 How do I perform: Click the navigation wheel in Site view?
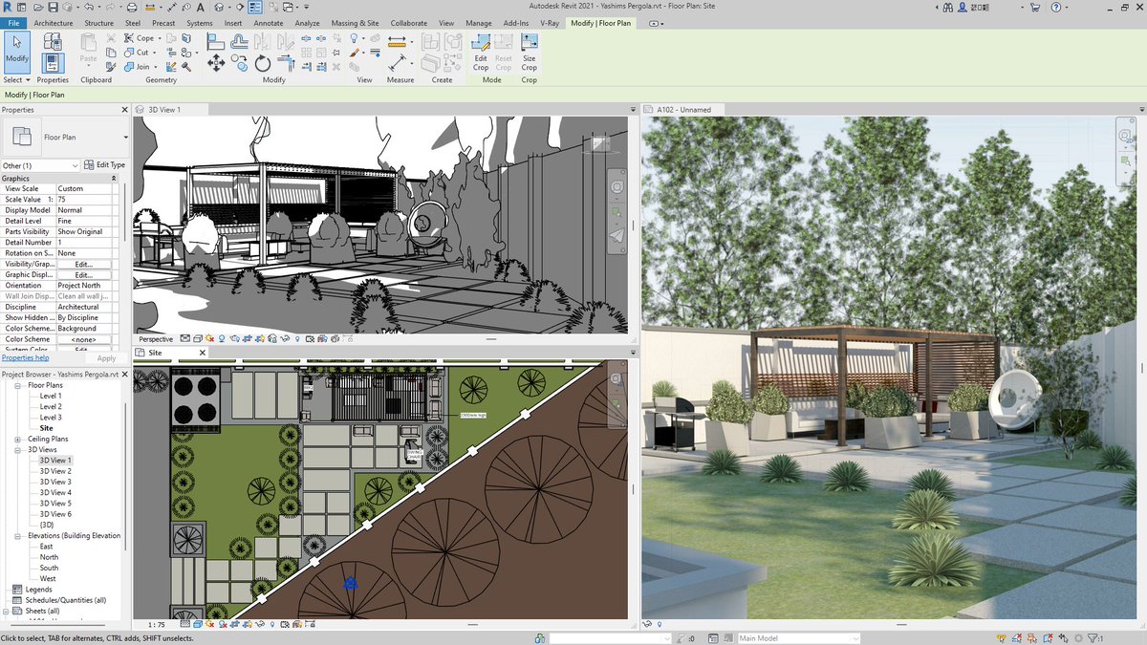click(x=617, y=378)
